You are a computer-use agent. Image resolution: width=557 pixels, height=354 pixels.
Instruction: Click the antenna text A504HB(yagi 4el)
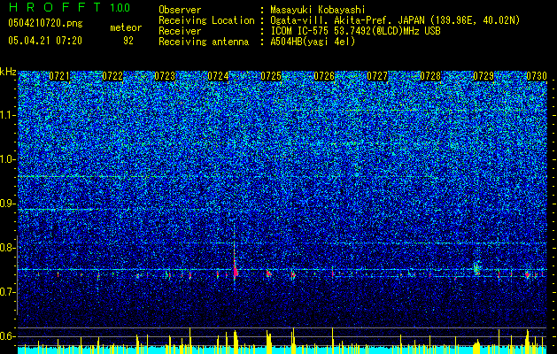(x=313, y=42)
